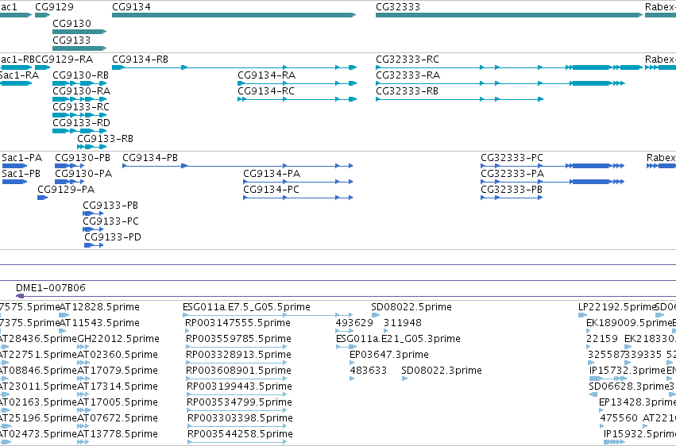The image size is (676, 446).
Task: Click EST EP03647.3prime
Action: (389, 356)
